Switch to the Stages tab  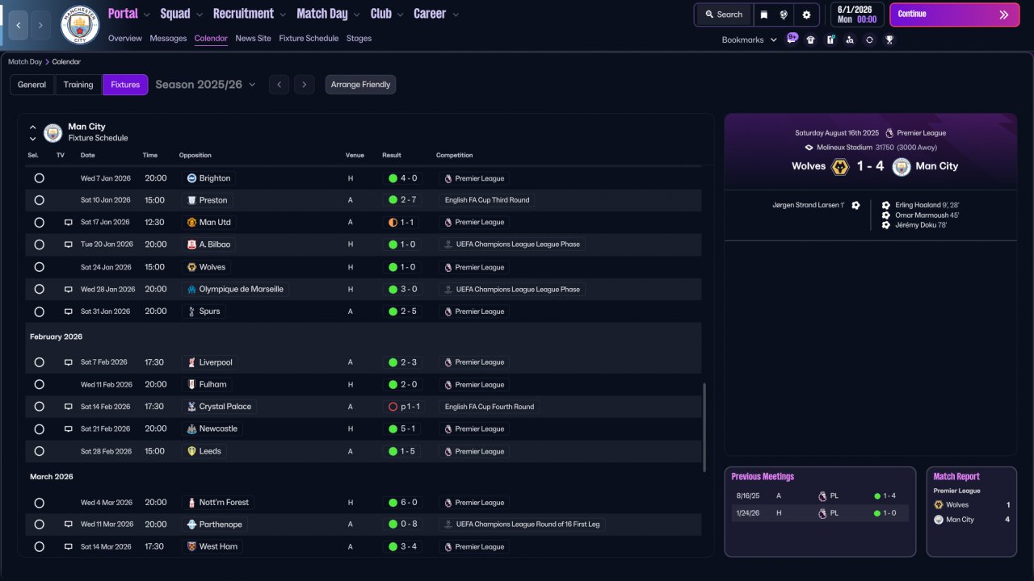[359, 38]
